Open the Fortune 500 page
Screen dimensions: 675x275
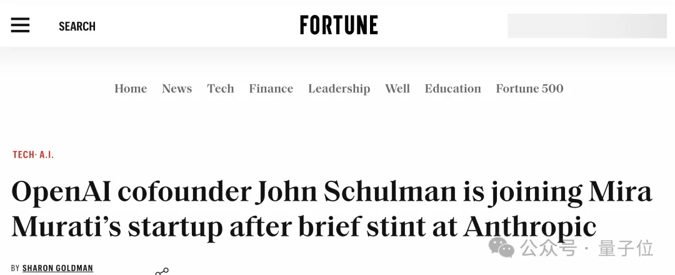pyautogui.click(x=529, y=89)
